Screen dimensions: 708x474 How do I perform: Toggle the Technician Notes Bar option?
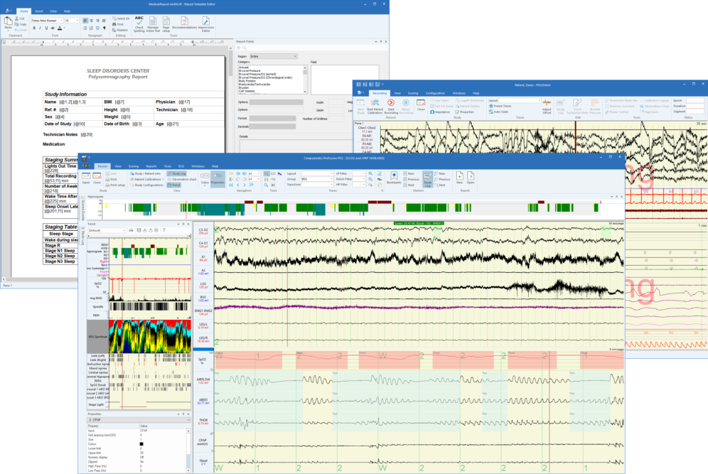pyautogui.click(x=623, y=99)
